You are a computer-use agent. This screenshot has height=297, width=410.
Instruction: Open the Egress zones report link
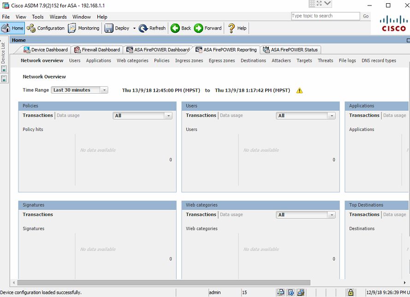[222, 60]
